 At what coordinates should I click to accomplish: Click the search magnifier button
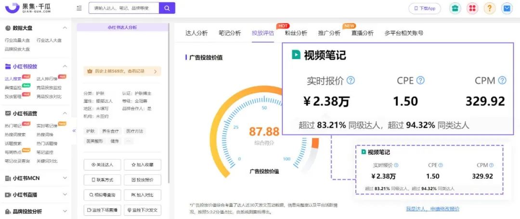(x=167, y=8)
